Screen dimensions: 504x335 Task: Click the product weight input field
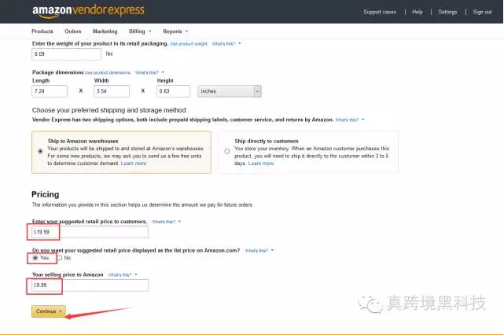pos(66,54)
